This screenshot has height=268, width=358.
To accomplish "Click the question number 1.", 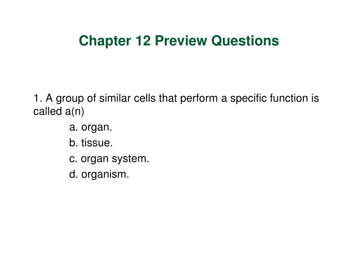I will pos(38,98).
